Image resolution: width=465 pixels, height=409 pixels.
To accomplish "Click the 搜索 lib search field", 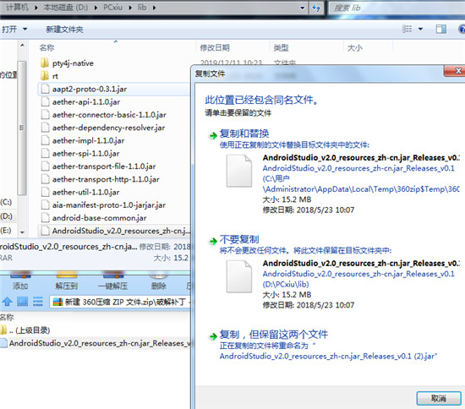I will (397, 8).
